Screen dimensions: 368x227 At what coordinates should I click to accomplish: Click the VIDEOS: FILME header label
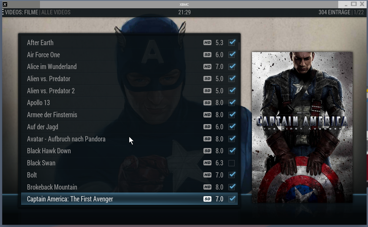tap(22, 12)
